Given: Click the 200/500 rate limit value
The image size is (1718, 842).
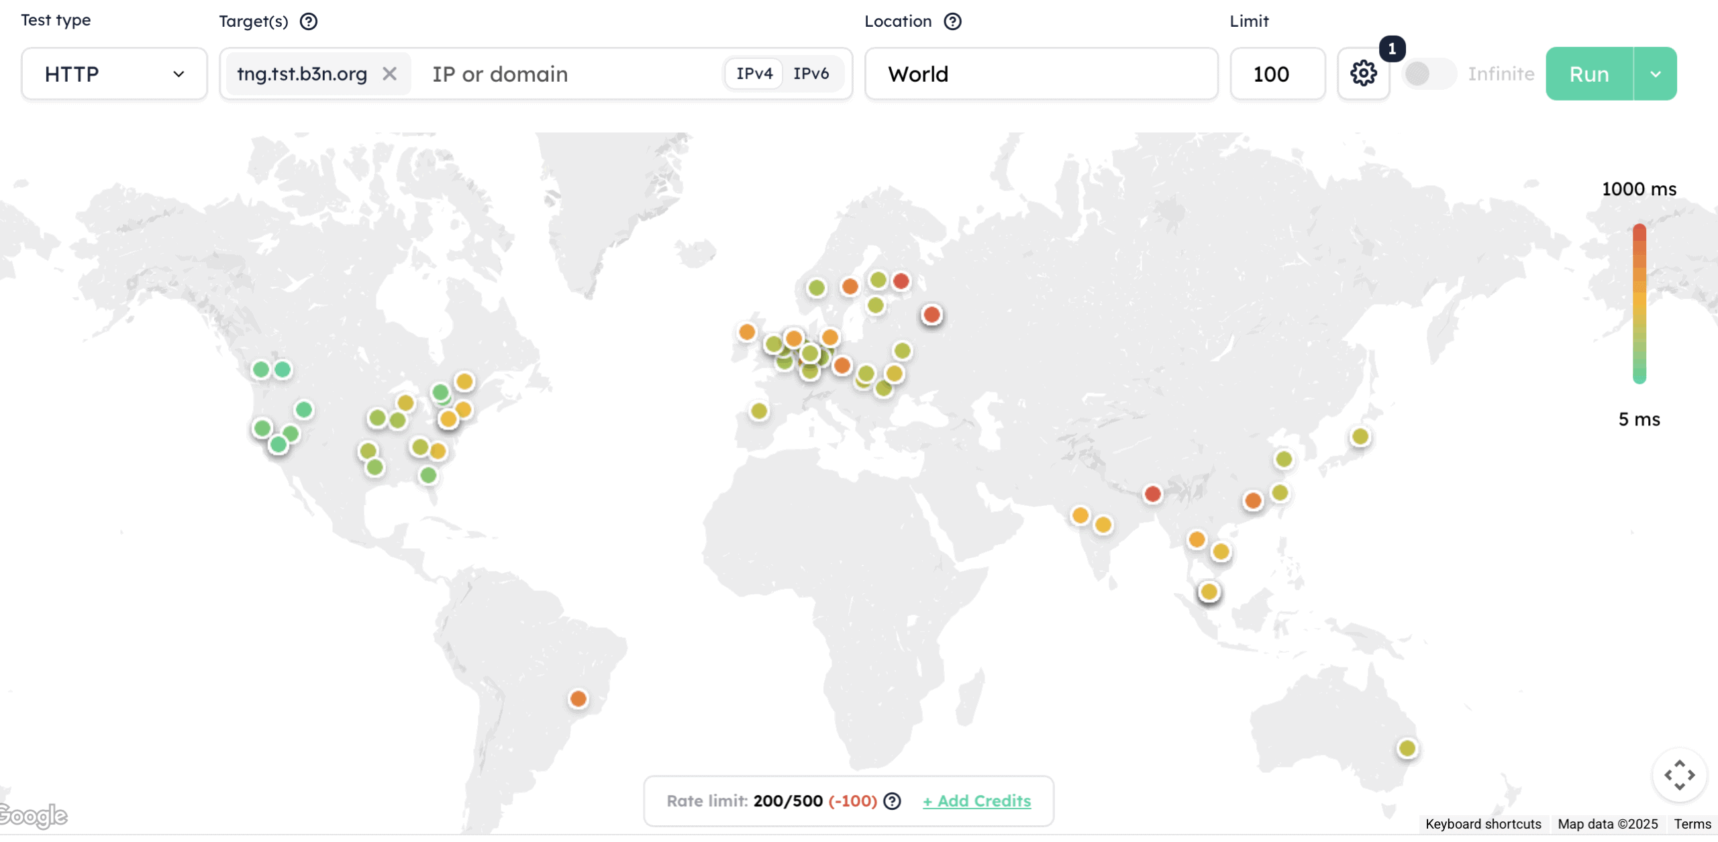Looking at the screenshot, I should click(788, 800).
